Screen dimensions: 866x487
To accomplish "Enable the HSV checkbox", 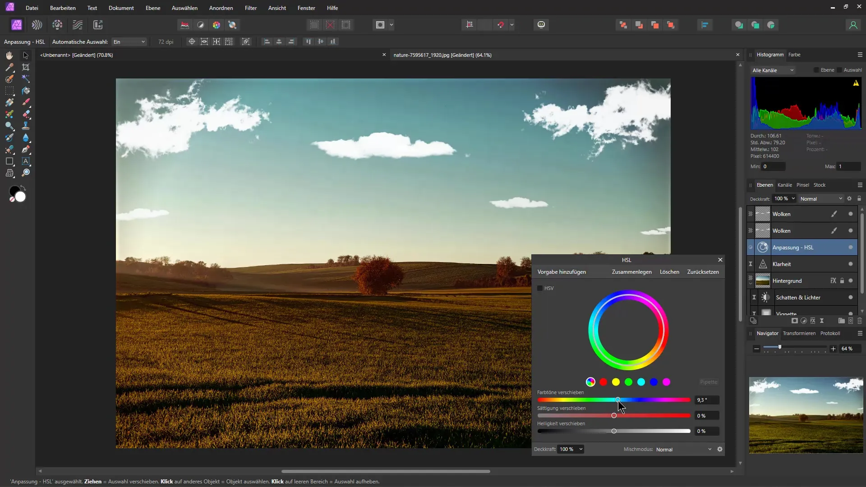I will 540,288.
